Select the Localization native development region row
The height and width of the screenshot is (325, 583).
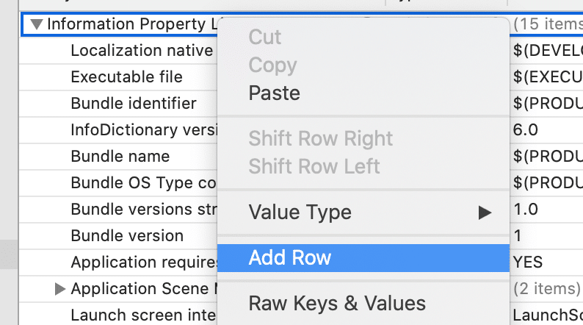[x=142, y=51]
